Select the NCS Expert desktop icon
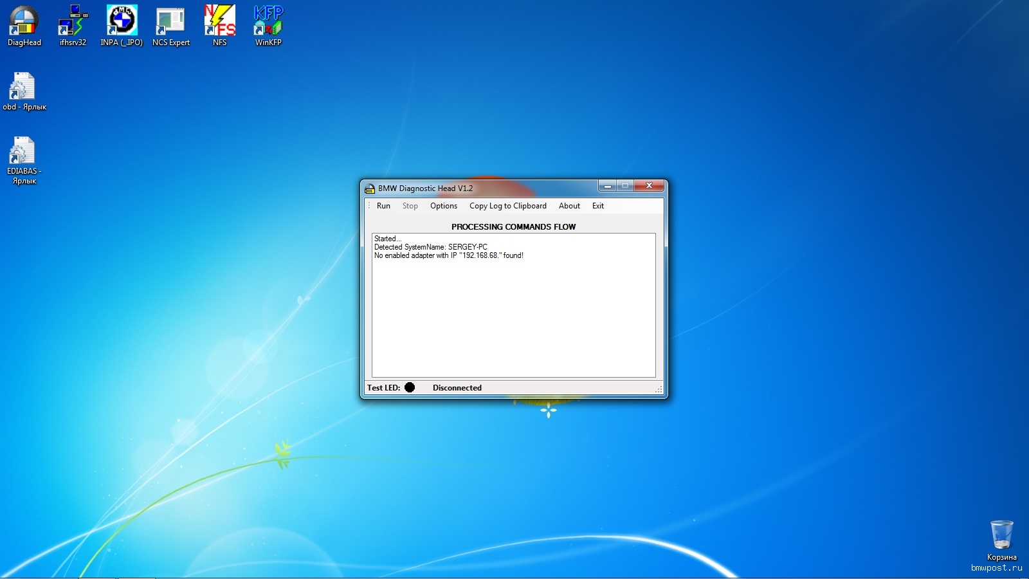The height and width of the screenshot is (579, 1029). pos(170,22)
